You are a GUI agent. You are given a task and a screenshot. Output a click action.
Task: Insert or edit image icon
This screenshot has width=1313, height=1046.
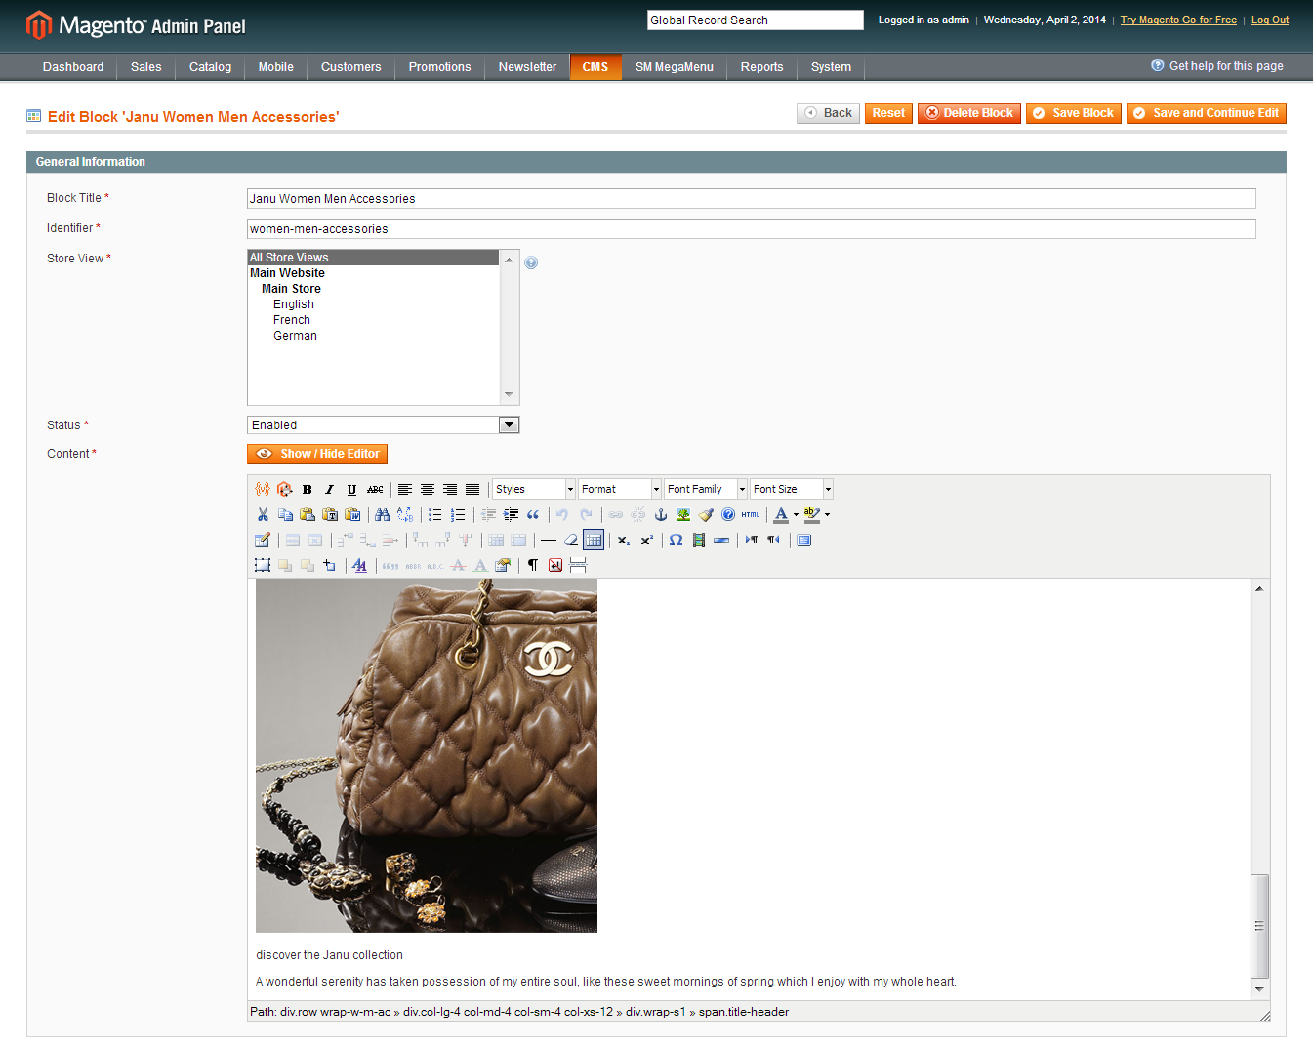(683, 514)
